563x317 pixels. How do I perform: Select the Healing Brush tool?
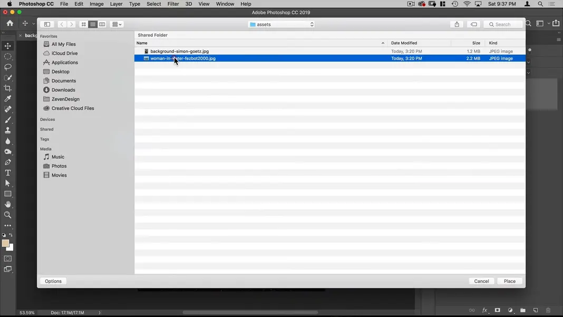click(7, 109)
